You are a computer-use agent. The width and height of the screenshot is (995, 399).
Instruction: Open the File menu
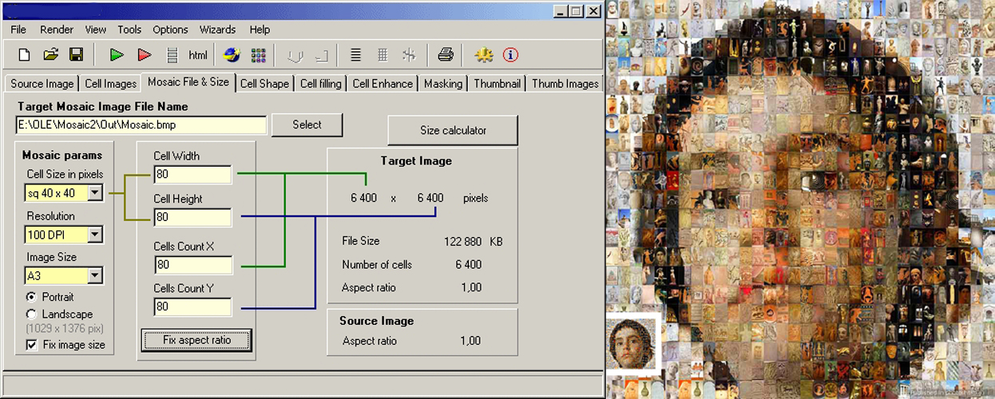click(18, 30)
